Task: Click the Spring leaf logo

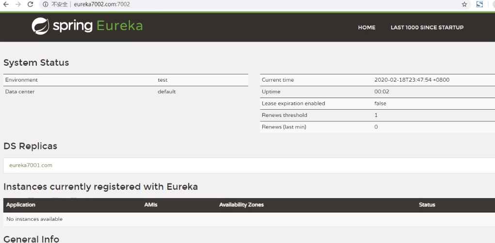Action: [x=40, y=26]
